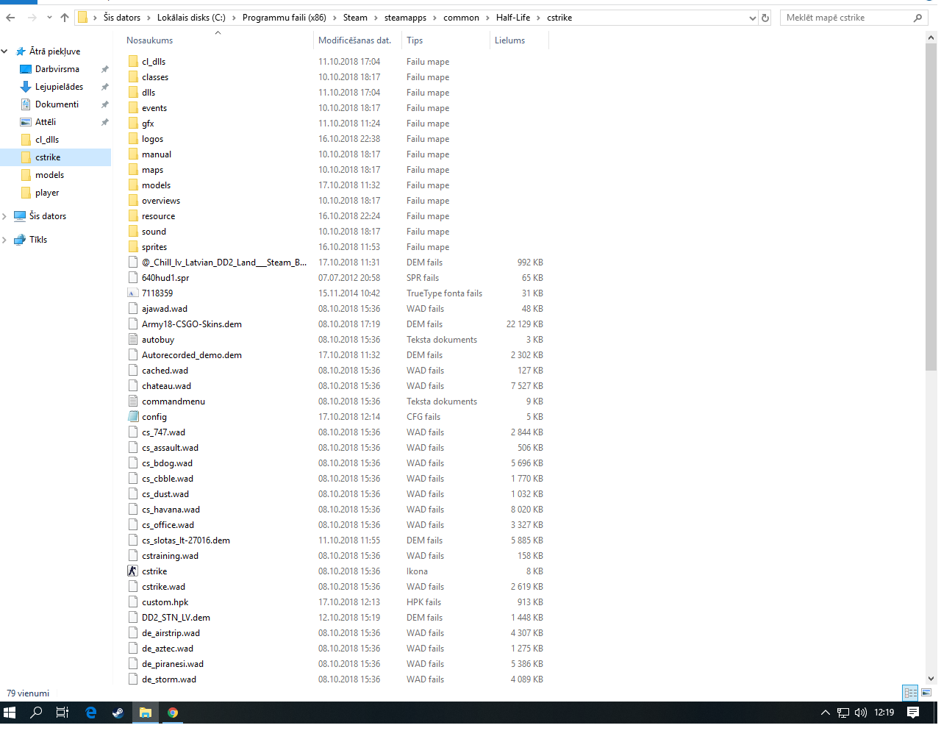Select the resource folder icon
Image resolution: width=941 pixels, height=753 pixels.
pos(133,216)
